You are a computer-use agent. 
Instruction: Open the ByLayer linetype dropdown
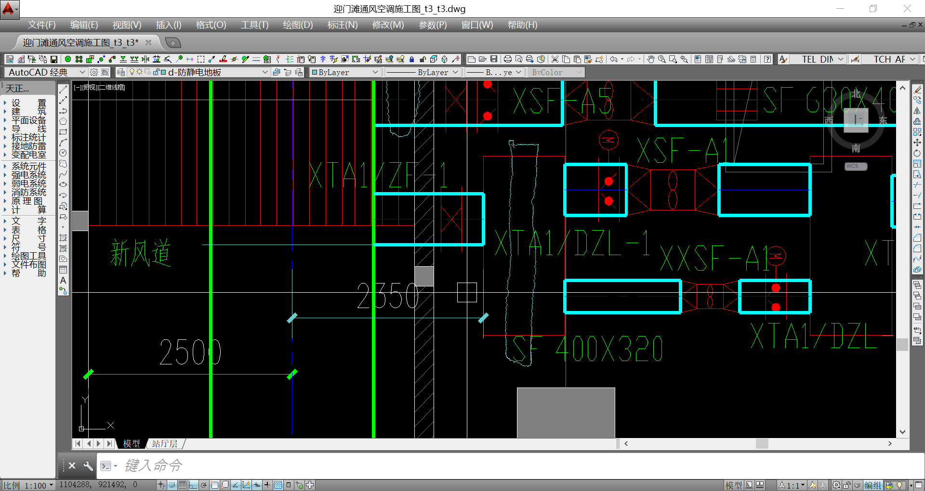(x=422, y=72)
